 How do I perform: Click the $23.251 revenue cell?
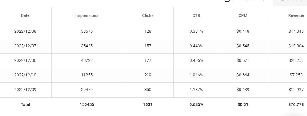click(x=296, y=61)
